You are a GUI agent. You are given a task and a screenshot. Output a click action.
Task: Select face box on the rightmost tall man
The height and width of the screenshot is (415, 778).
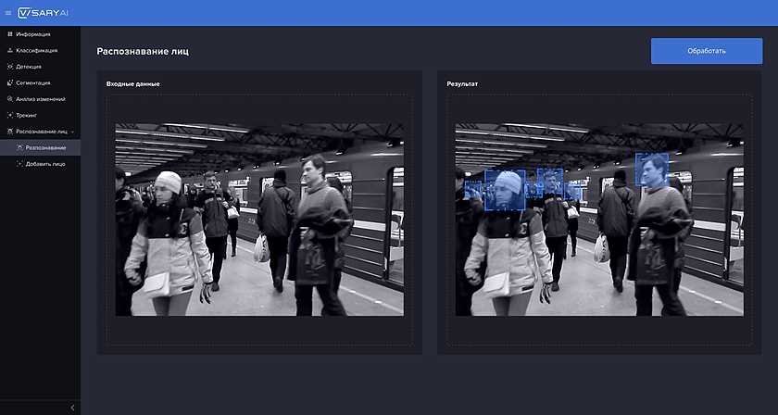point(652,169)
